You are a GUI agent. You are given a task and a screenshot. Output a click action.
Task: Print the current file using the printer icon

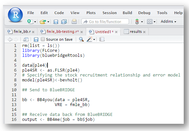click(x=74, y=22)
